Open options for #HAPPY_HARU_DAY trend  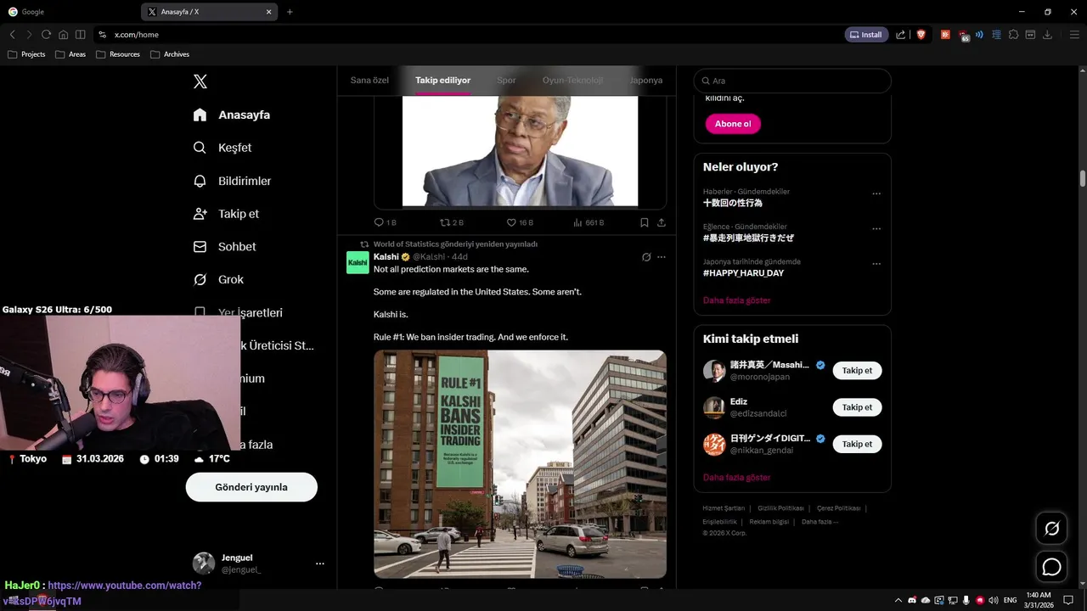[876, 264]
